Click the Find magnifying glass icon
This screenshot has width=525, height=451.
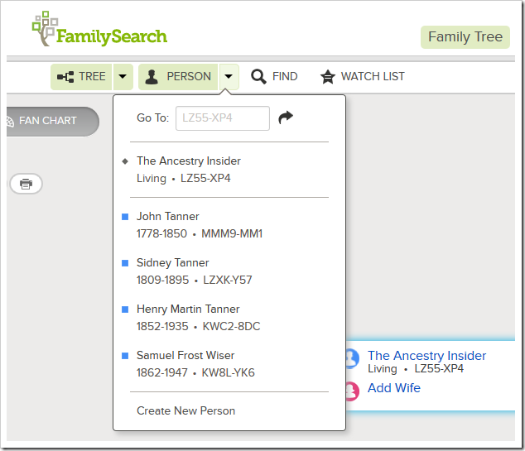[259, 77]
